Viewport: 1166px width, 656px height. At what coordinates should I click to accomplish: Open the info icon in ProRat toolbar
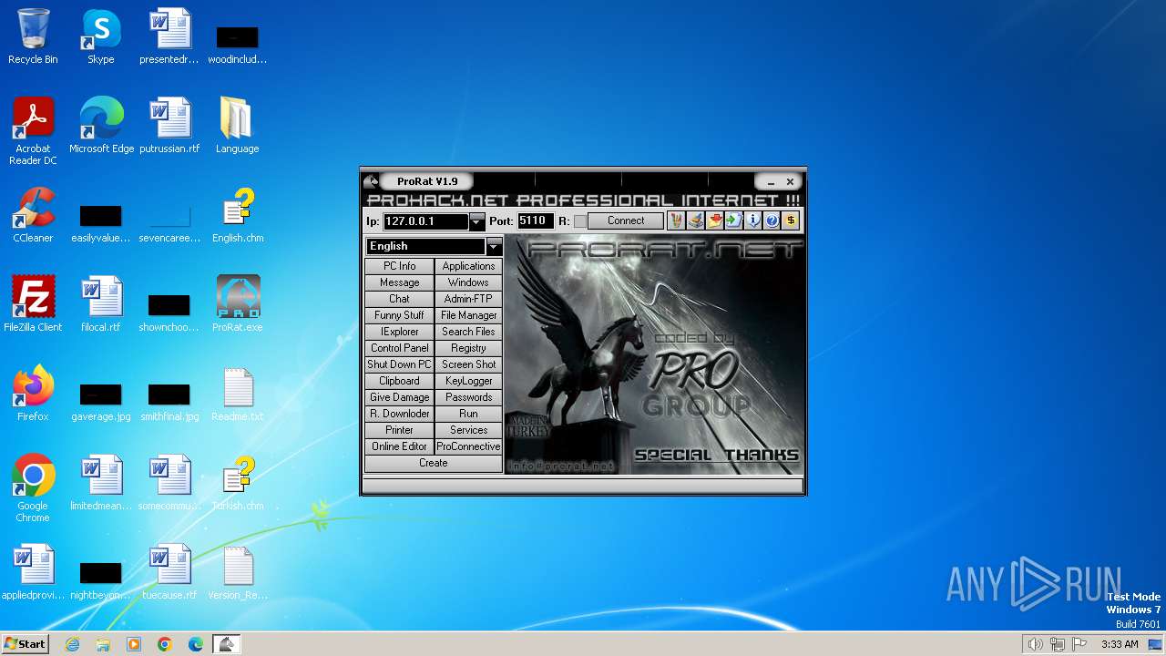(x=752, y=220)
